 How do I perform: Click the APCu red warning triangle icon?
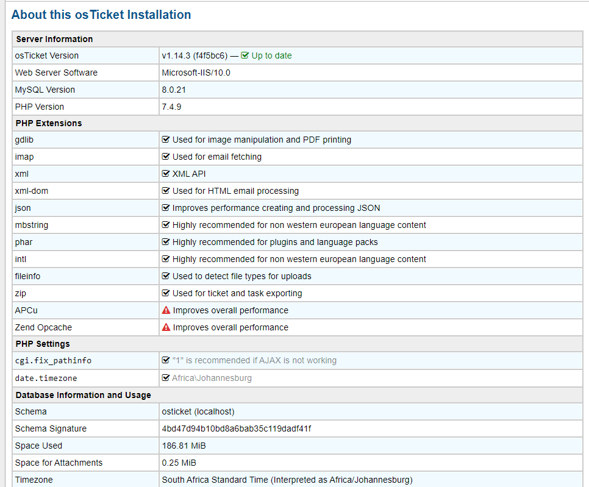tap(166, 310)
